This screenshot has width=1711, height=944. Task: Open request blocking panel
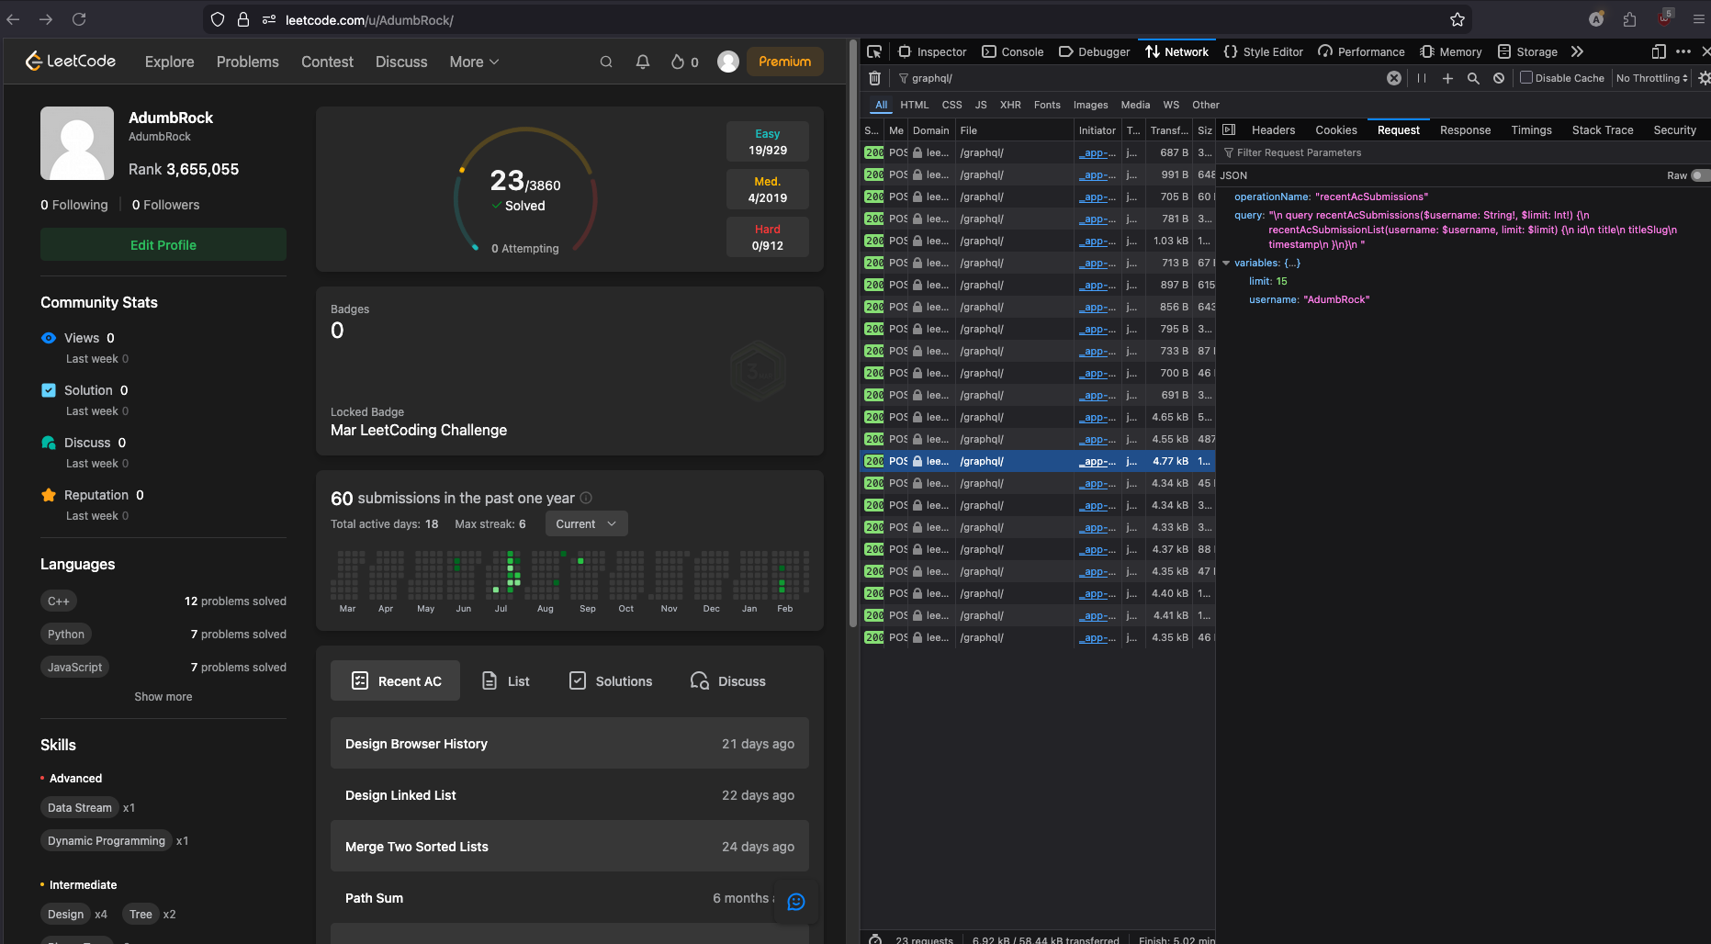[x=1499, y=78]
